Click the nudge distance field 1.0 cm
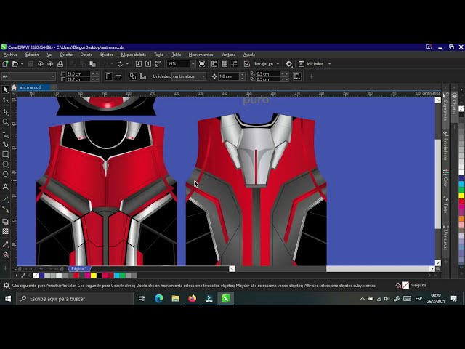This screenshot has width=465, height=349. (x=229, y=76)
